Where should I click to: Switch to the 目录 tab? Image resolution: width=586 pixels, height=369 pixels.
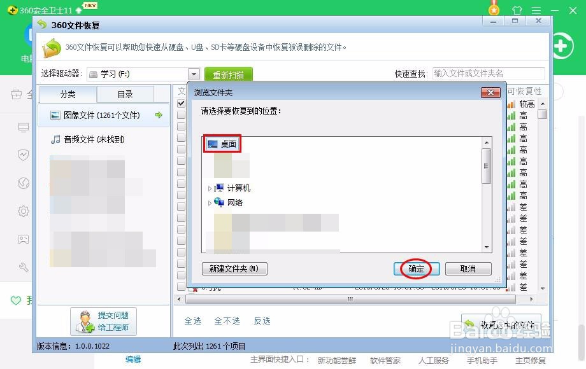coord(125,94)
